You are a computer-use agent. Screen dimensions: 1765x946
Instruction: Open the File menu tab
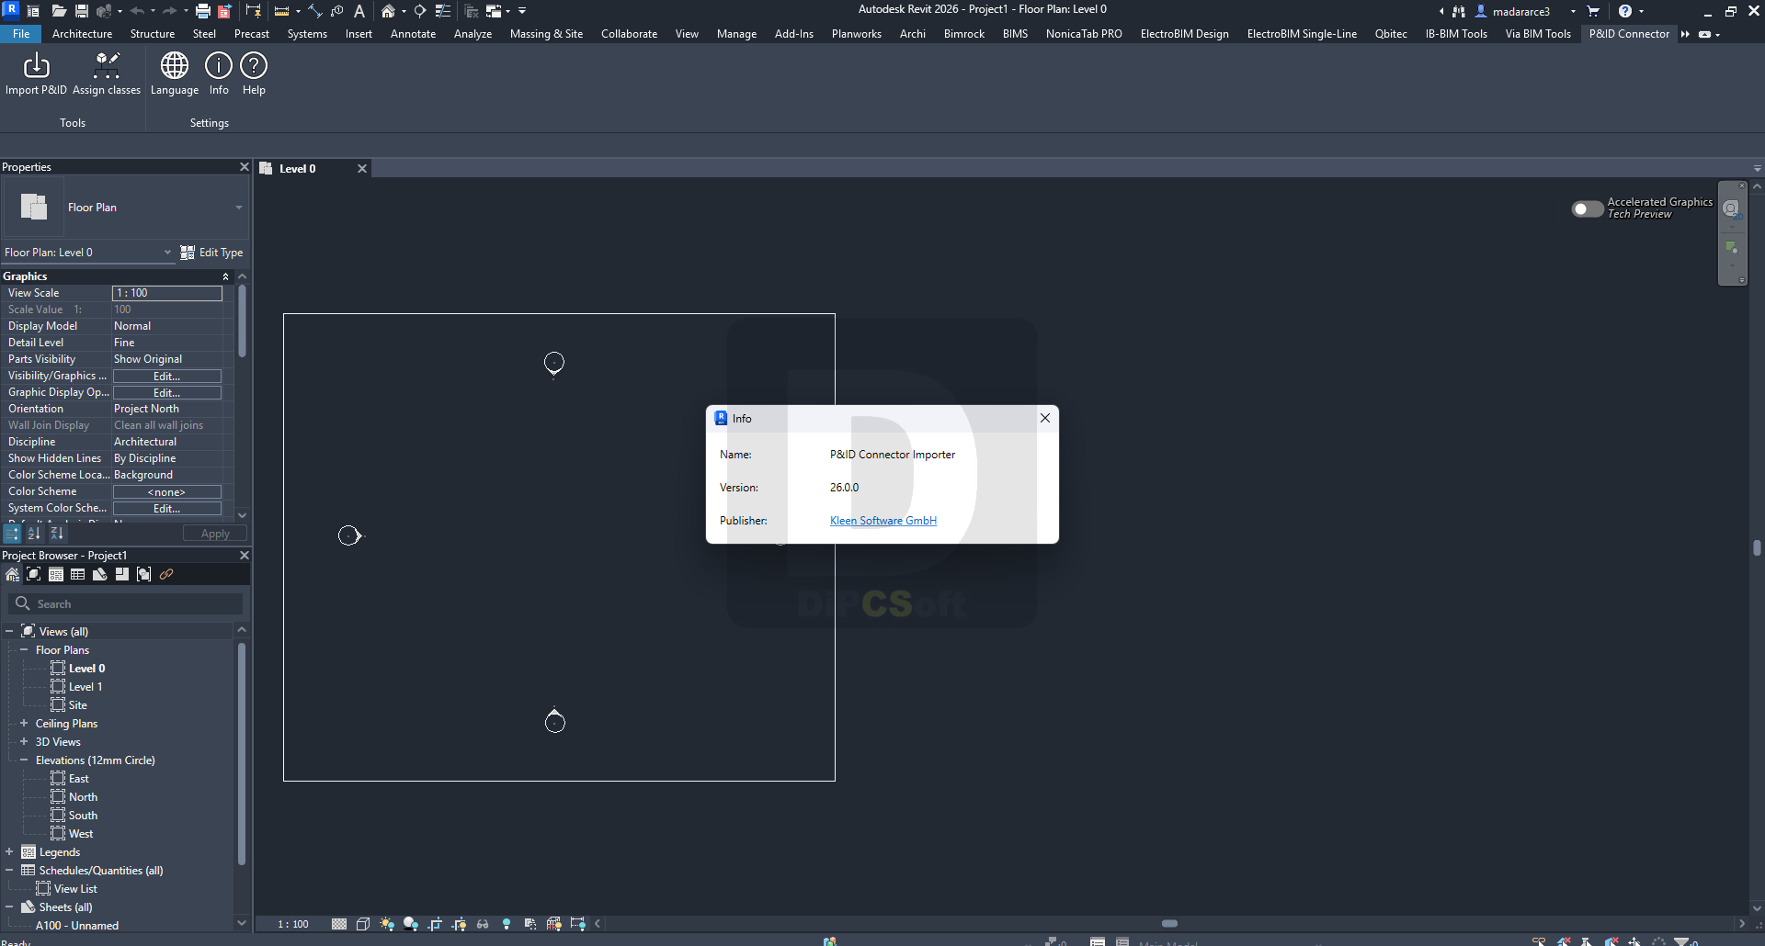click(21, 34)
